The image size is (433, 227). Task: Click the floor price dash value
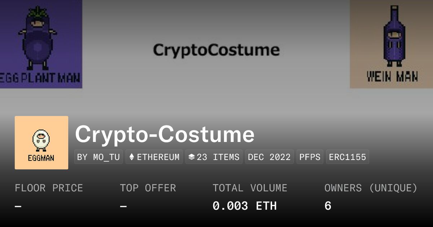pyautogui.click(x=18, y=206)
